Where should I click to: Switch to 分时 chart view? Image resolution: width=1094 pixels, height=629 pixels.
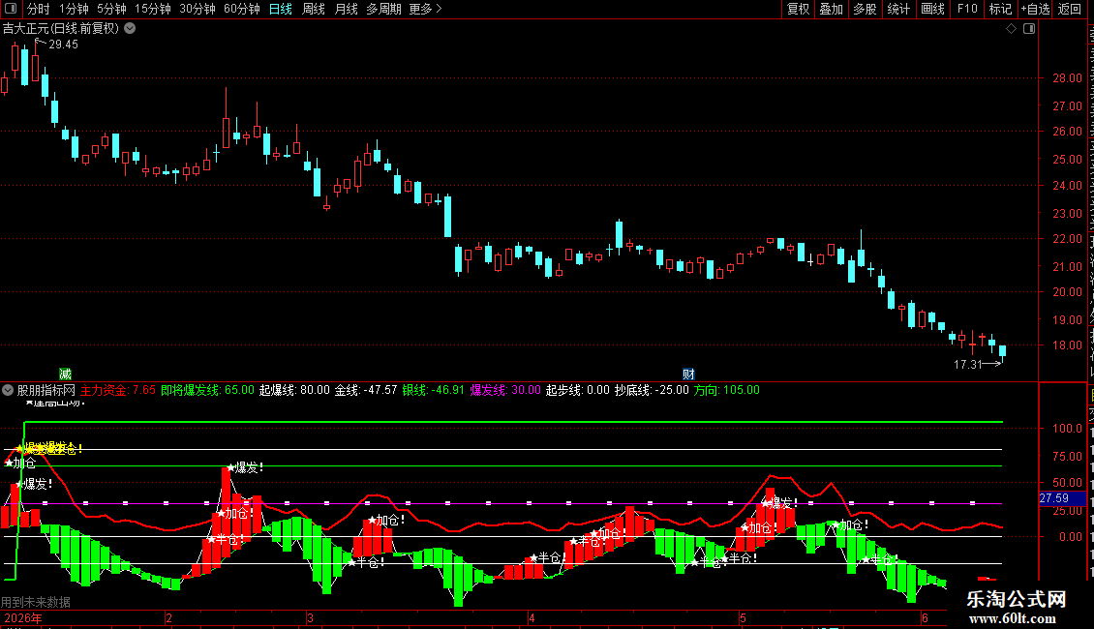(x=39, y=9)
